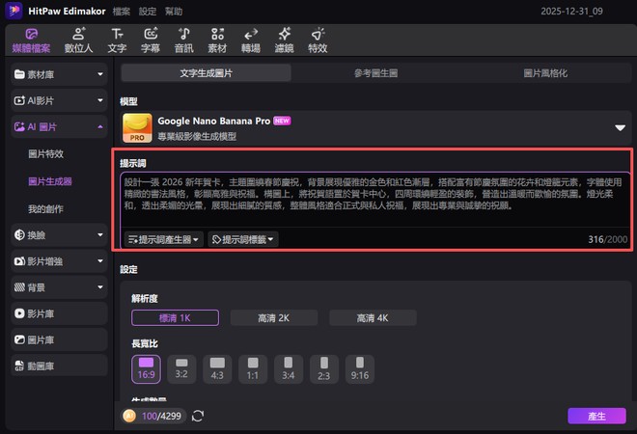Open the 提示詞產生器 dropdown
This screenshot has width=637, height=434.
(164, 239)
